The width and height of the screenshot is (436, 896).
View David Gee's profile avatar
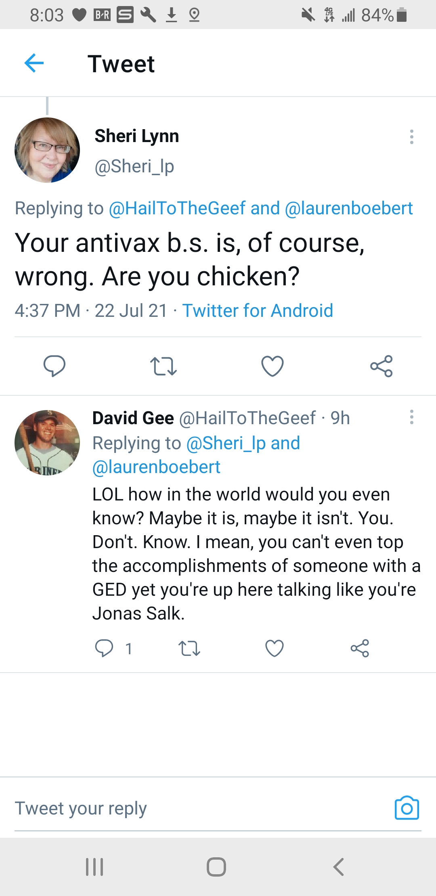[47, 443]
